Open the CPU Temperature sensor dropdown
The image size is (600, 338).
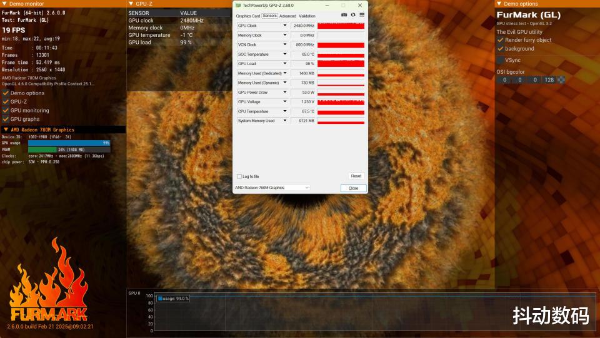tap(285, 111)
